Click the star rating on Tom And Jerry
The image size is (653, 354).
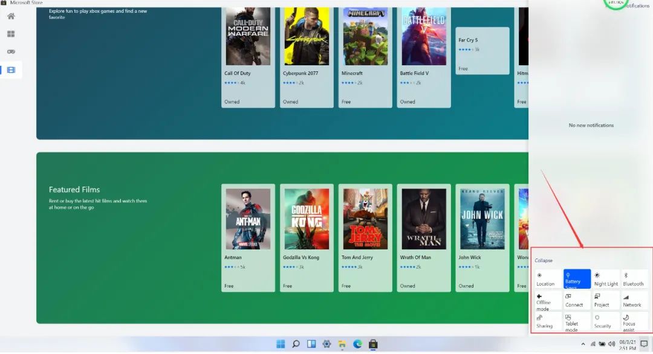pyautogui.click(x=349, y=267)
